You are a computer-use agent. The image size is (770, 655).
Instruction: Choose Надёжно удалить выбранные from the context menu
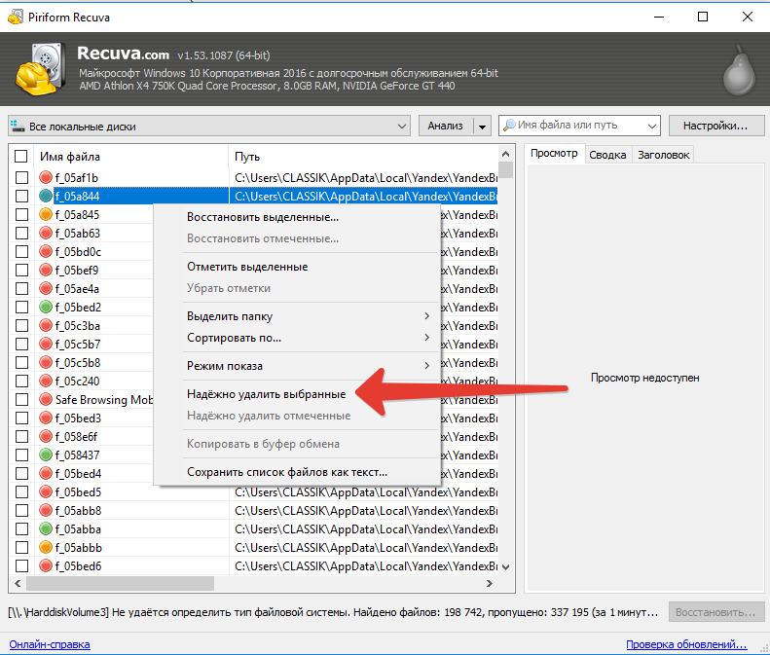(265, 394)
